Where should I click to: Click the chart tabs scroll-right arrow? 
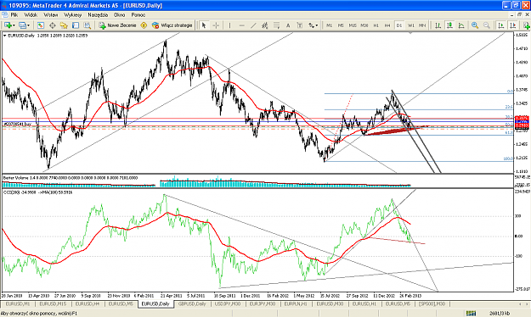527,304
